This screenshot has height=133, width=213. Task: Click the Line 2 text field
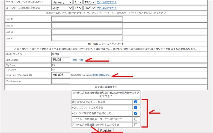pos(87,26)
